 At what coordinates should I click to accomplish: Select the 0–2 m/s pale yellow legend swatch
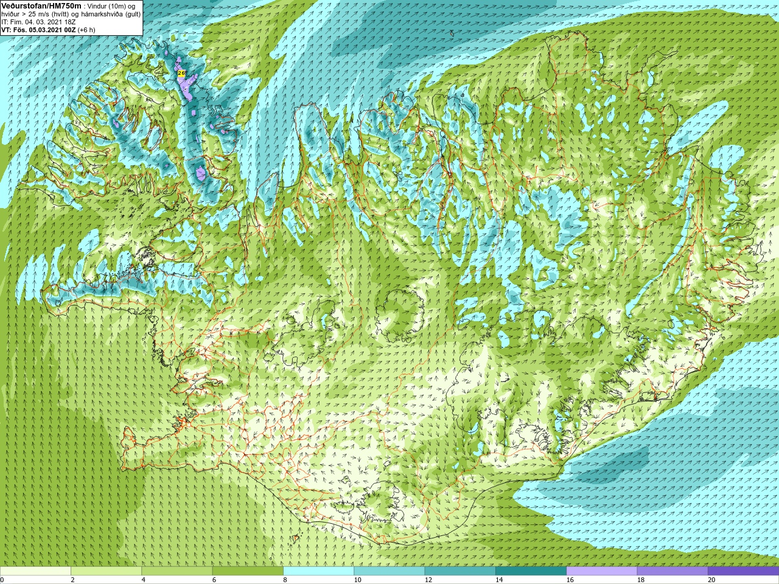(35, 571)
